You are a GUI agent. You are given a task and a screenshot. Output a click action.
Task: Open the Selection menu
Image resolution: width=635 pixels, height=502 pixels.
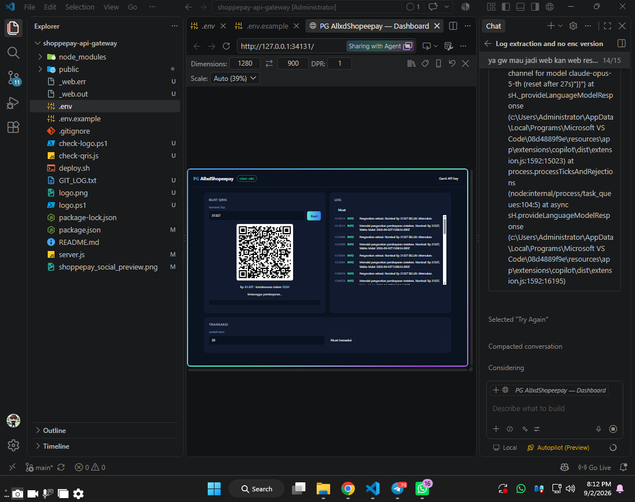[80, 7]
